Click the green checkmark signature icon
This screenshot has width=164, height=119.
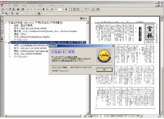pos(9,42)
